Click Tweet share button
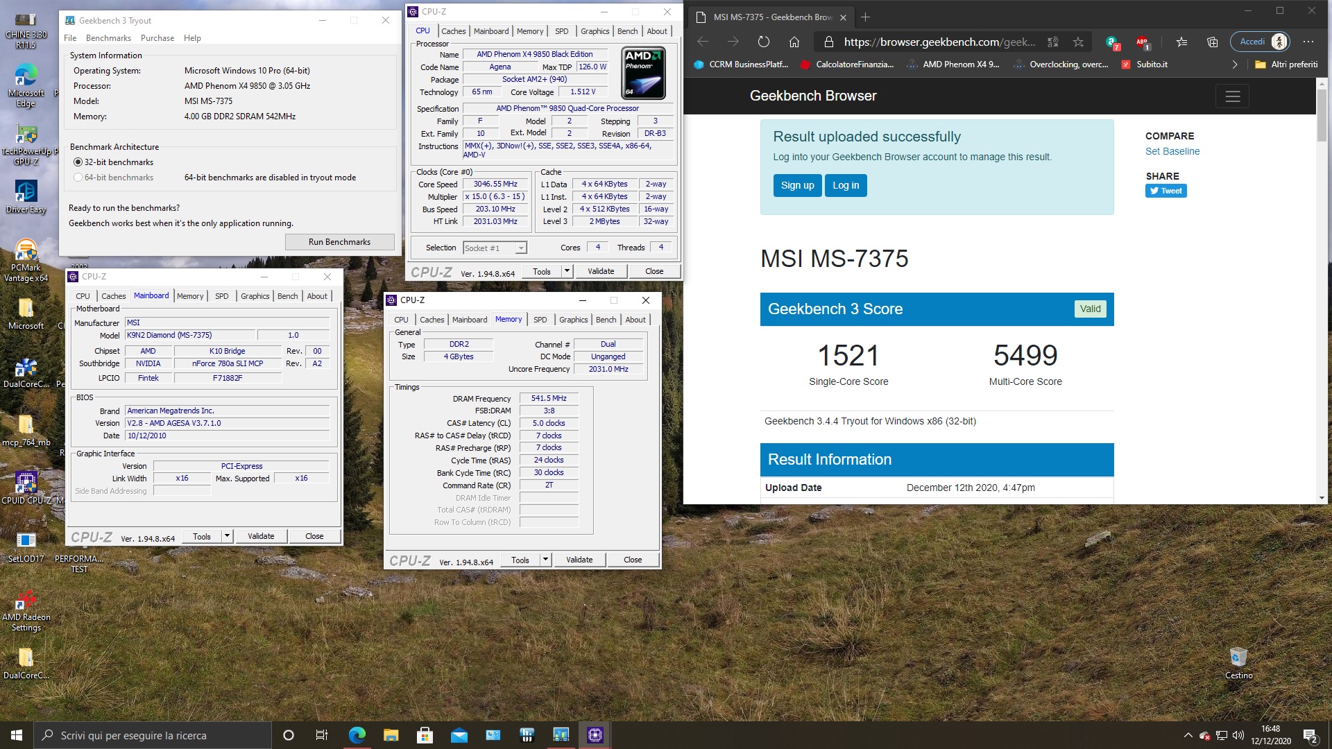Screen dimensions: 1332x749 (1165, 191)
